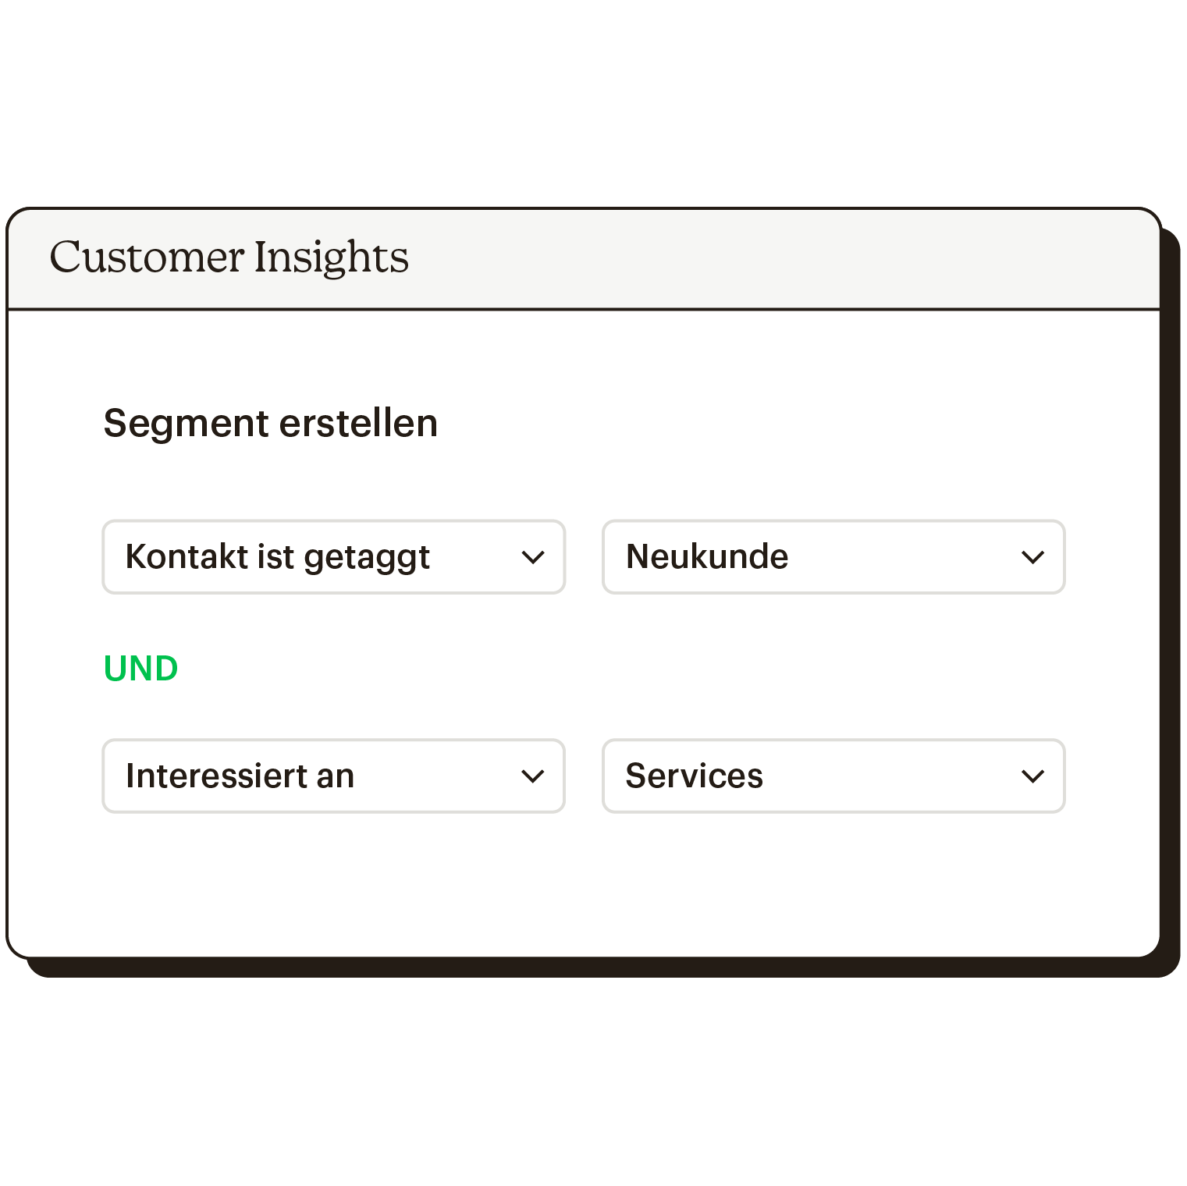Select the Services text in the dropdown

pos(694,776)
